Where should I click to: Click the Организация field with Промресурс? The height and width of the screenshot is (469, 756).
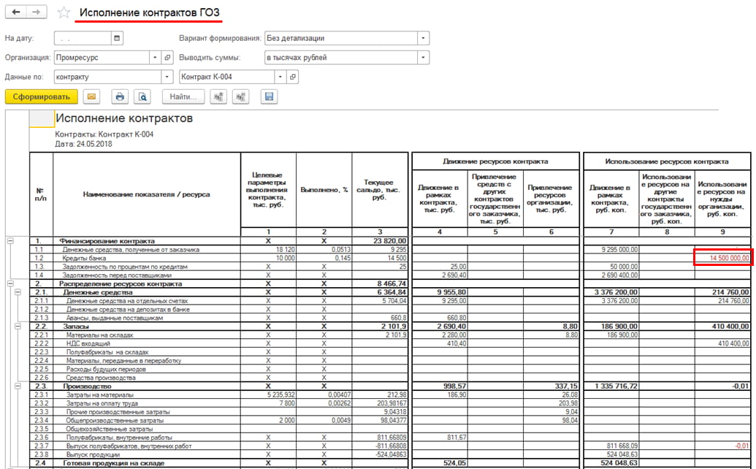point(102,58)
